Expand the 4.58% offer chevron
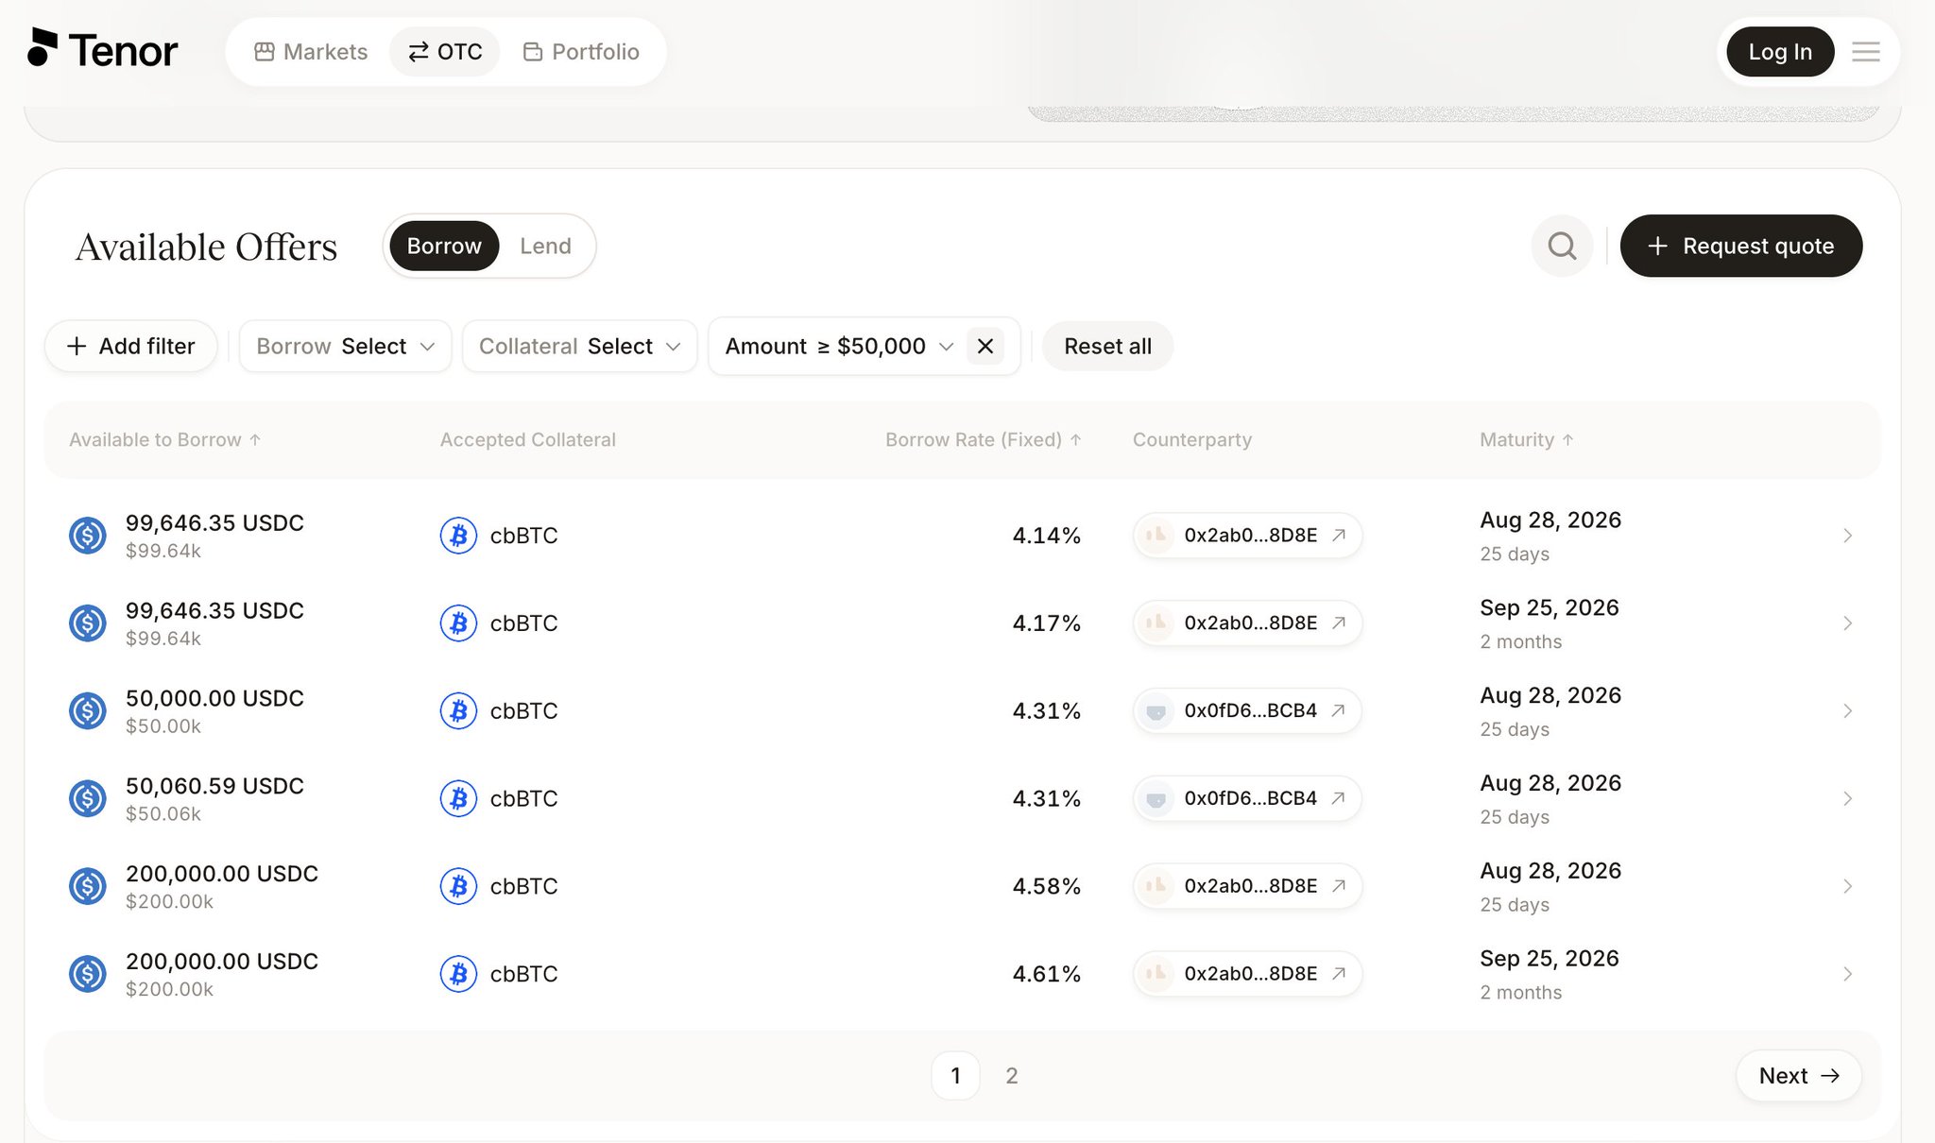Viewport: 1935px width, 1143px height. [1847, 886]
